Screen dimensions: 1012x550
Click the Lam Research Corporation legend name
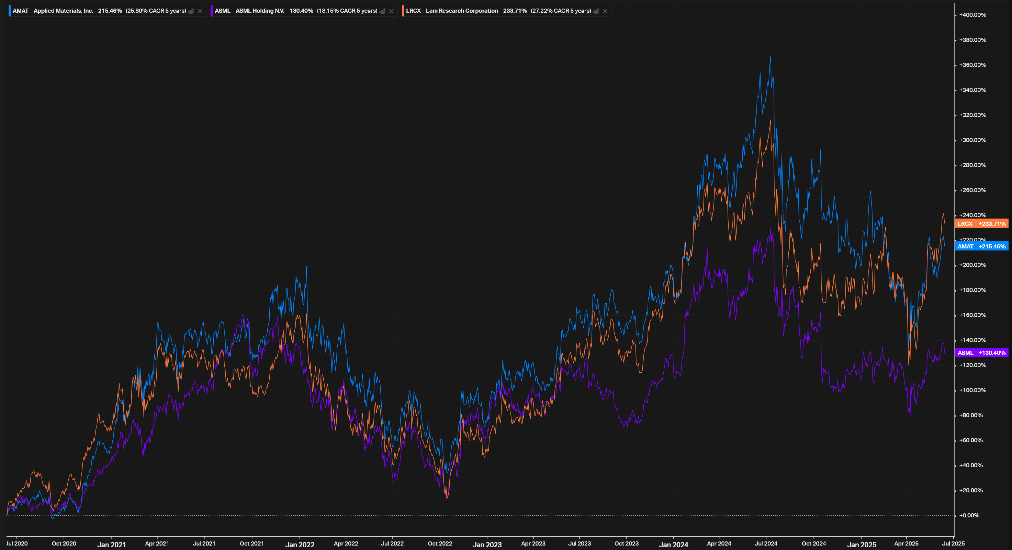[x=462, y=11]
